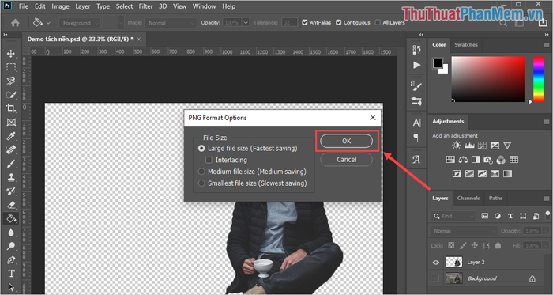Select the Path Selection tool
This screenshot has width=553, height=295.
[x=11, y=287]
